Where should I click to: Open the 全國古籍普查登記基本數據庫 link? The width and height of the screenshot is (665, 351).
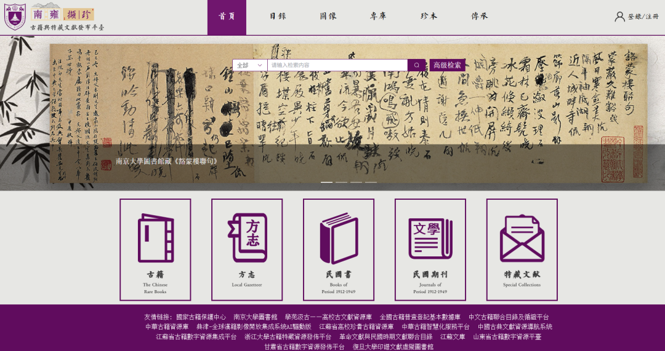420,317
